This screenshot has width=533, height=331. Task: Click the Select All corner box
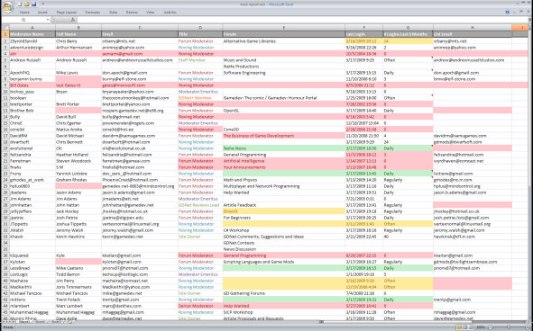[x=5, y=28]
